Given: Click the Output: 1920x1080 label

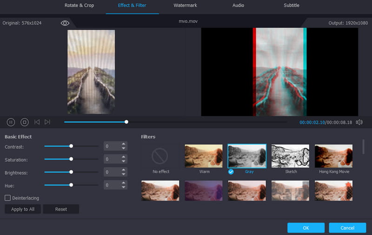Looking at the screenshot, I should 348,23.
